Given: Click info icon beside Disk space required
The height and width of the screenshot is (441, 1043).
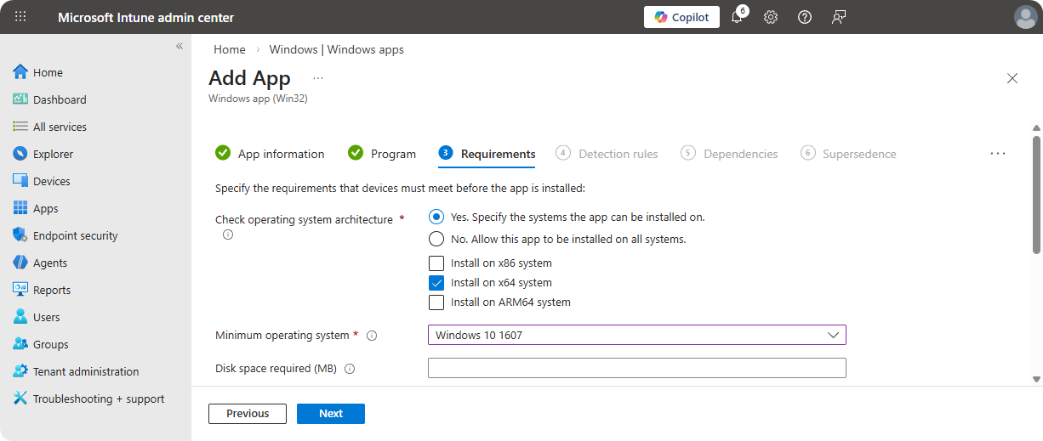Looking at the screenshot, I should pos(350,369).
